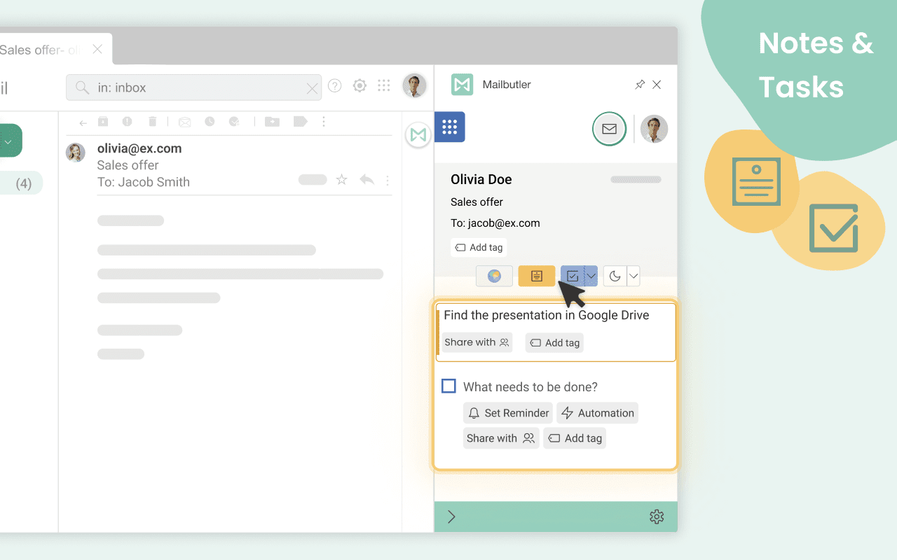Open the Mailbutler blue grid menu
Viewport: 897px width, 560px height.
tap(450, 127)
